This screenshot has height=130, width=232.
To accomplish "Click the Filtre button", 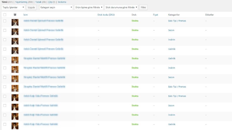I will (143, 7).
